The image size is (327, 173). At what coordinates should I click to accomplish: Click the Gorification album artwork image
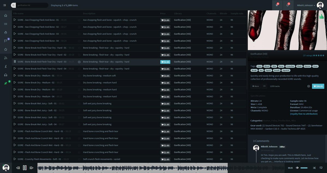[287, 30]
